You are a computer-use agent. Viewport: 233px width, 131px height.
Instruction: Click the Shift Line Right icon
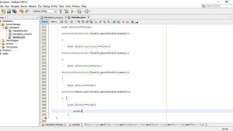pyautogui.click(x=118, y=22)
